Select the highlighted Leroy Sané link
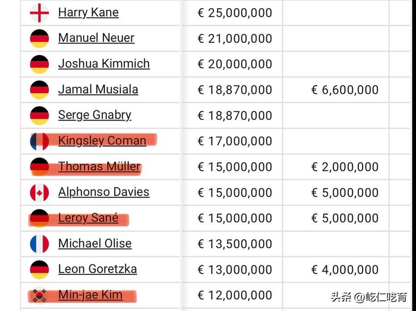The image size is (416, 311). 88,218
